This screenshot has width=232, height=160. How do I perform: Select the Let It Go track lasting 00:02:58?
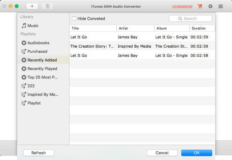point(142,55)
